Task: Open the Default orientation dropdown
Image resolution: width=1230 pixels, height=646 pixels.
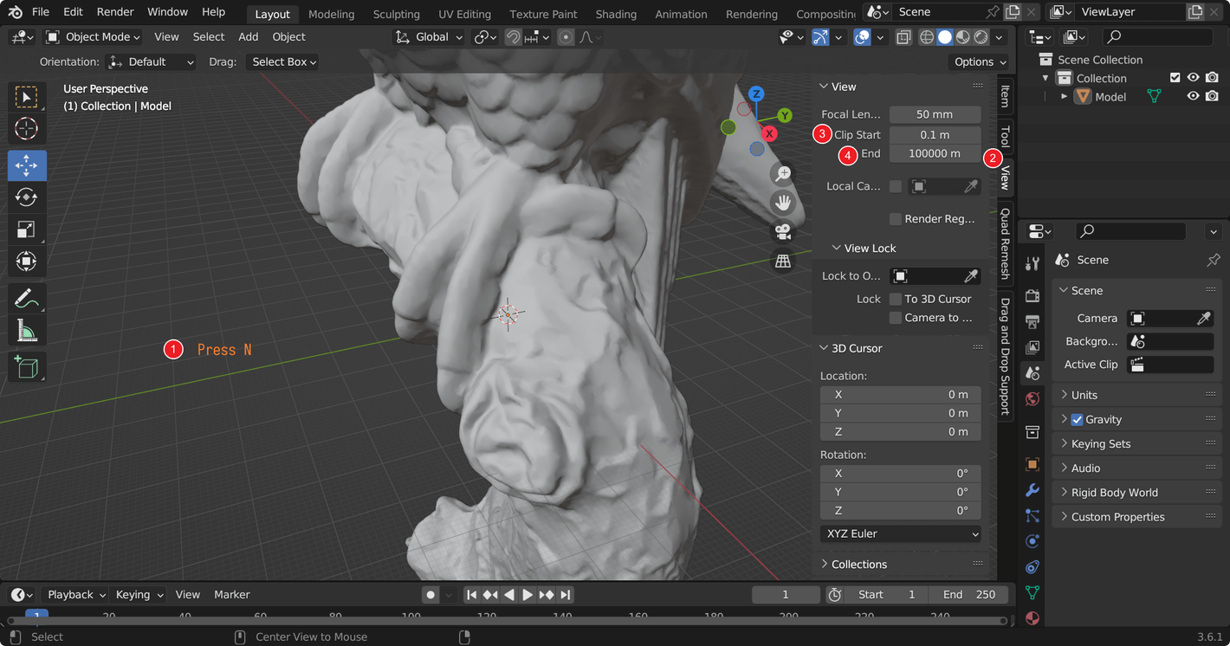Action: click(x=151, y=62)
